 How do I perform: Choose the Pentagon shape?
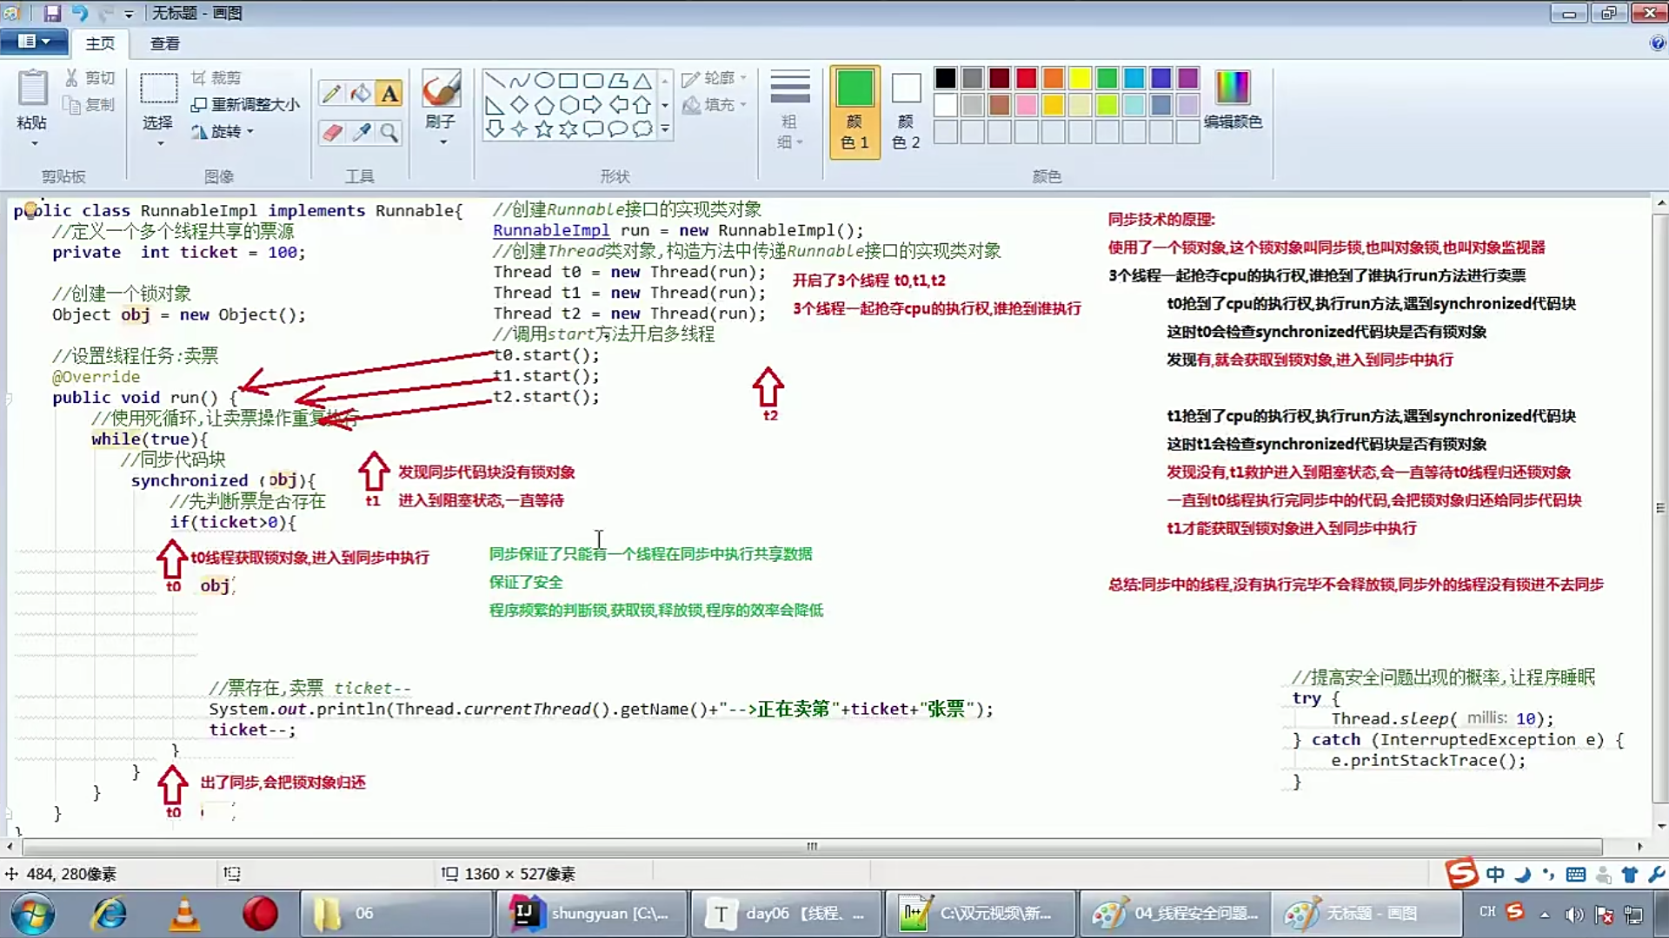pyautogui.click(x=544, y=105)
